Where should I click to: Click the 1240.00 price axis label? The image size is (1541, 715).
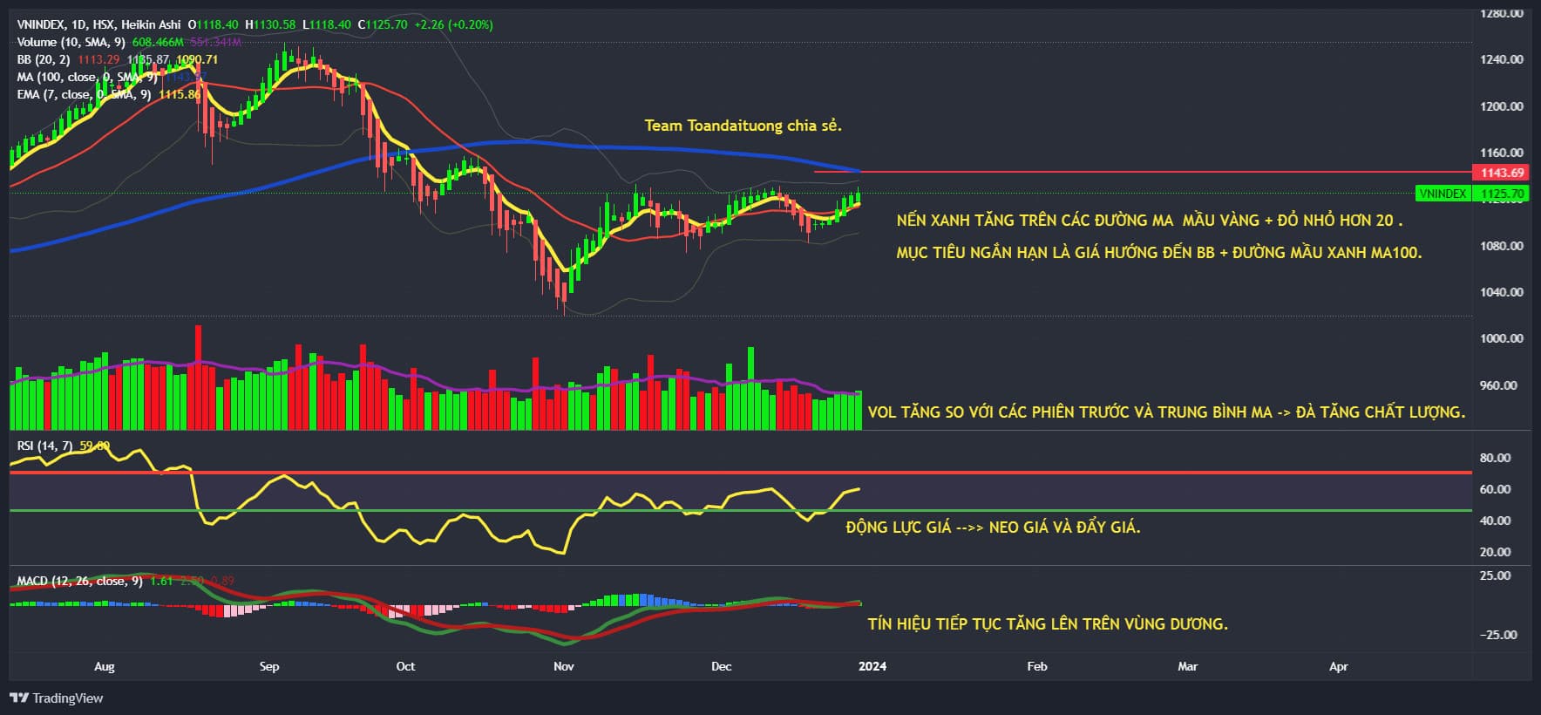click(1502, 59)
